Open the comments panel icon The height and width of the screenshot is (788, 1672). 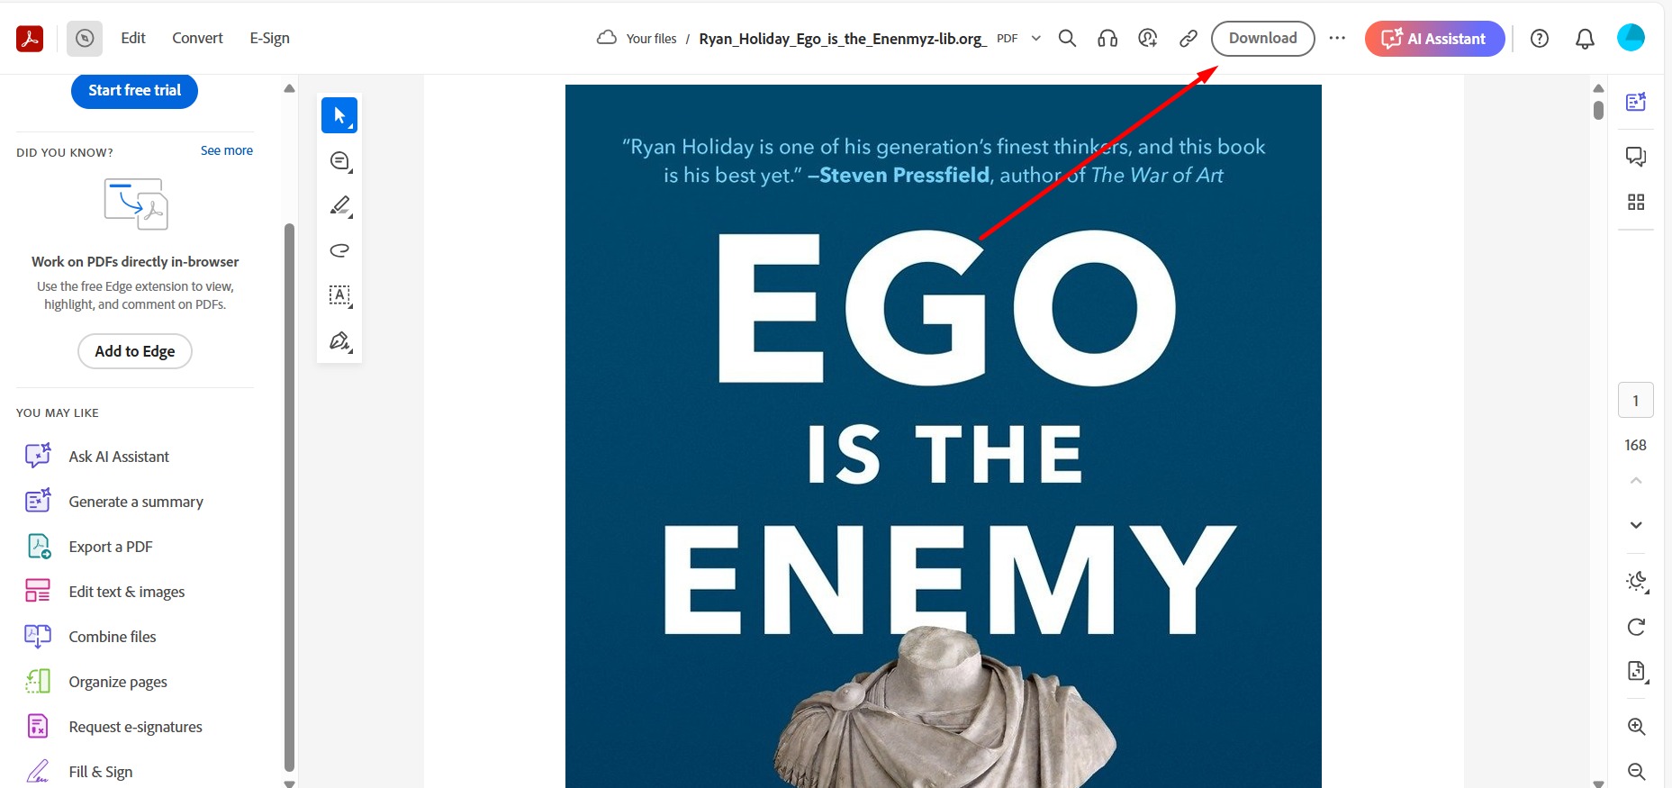point(1636,157)
